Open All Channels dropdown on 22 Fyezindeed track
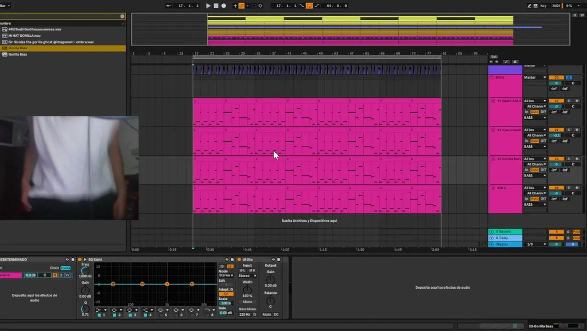Viewport: 587px width, 331px height. tap(536, 135)
